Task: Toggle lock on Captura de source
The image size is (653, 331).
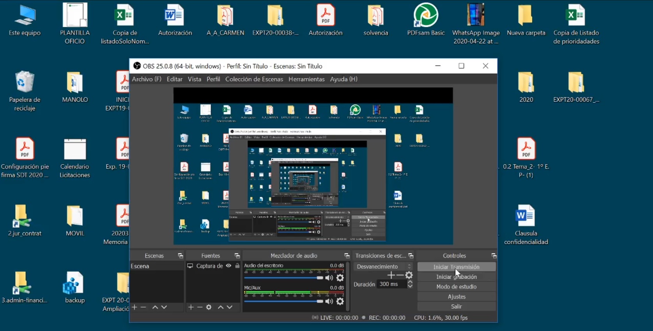Action: click(237, 266)
